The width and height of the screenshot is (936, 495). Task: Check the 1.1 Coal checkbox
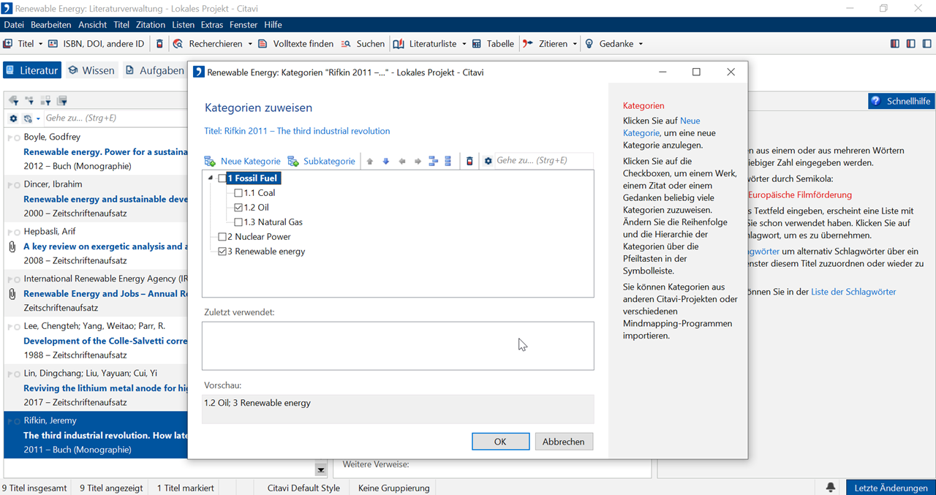238,193
